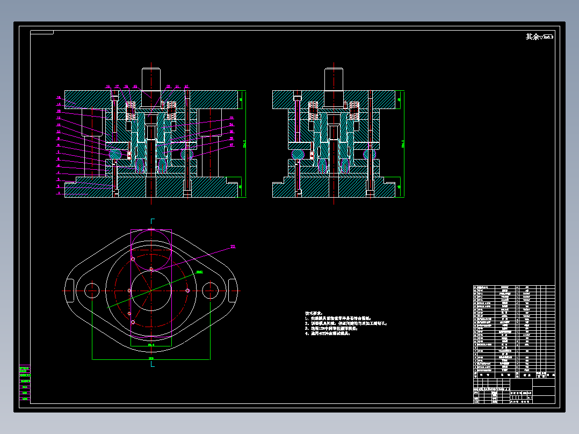
Task: Select the right guide hole in plan view
Action: 210,291
